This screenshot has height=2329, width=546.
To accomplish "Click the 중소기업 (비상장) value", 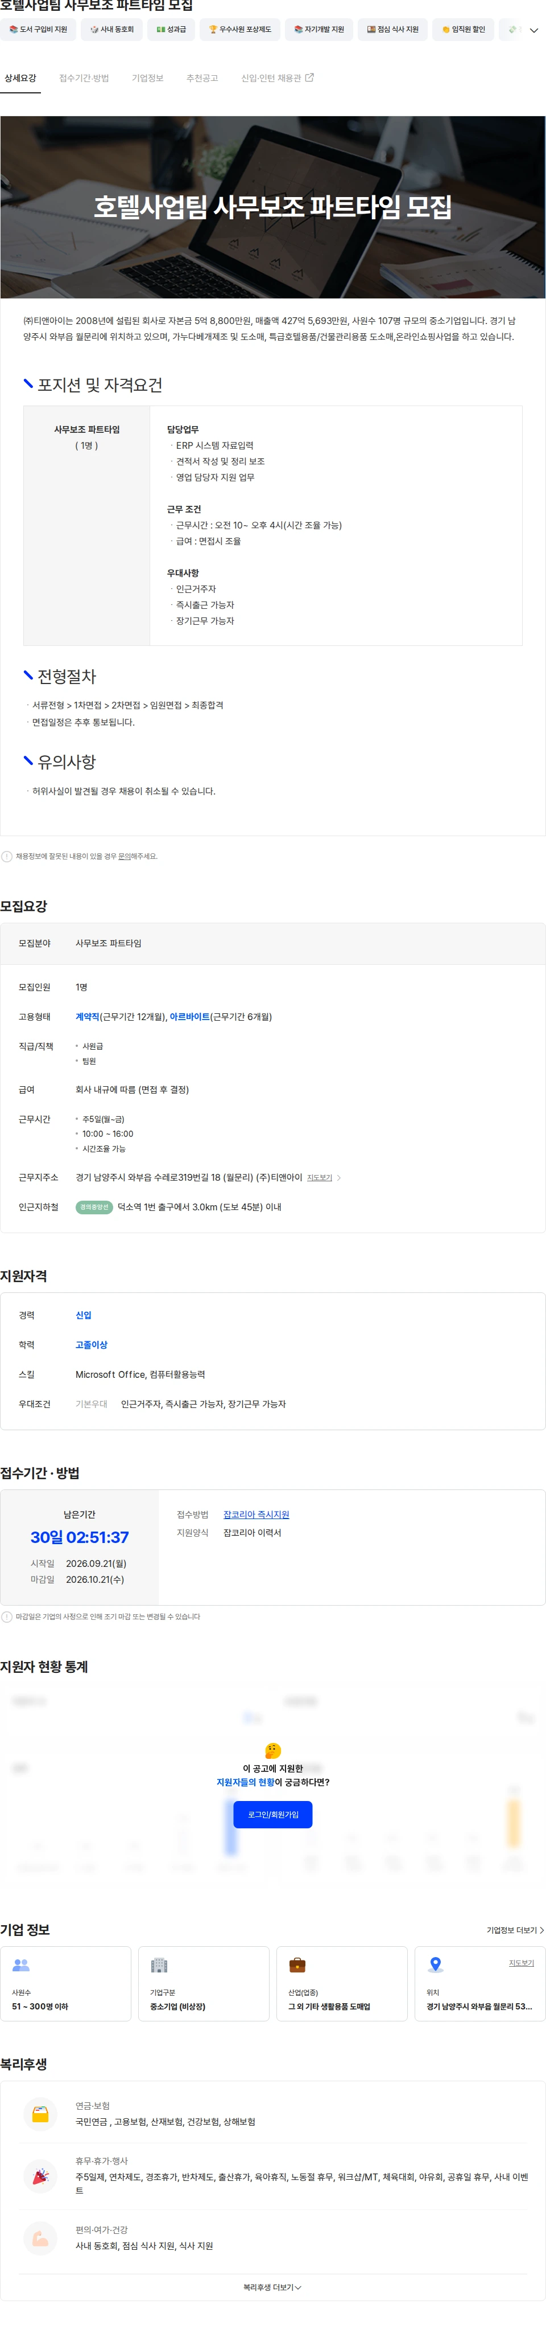I will coord(178,2006).
